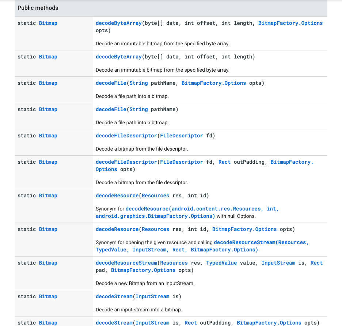Click BitmapFactory.Options in three-argument decodeResource signature

(244, 230)
